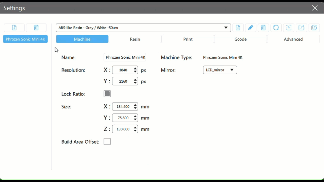The width and height of the screenshot is (324, 182).
Task: Enable Build Area Offset
Action: pyautogui.click(x=107, y=142)
